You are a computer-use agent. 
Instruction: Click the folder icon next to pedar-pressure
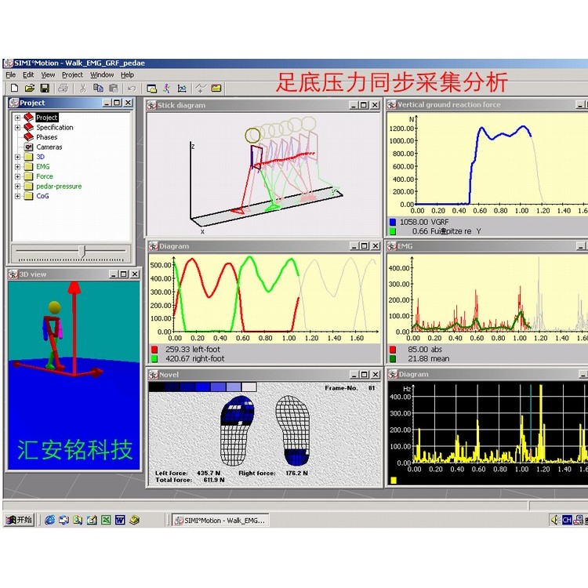pyautogui.click(x=29, y=186)
